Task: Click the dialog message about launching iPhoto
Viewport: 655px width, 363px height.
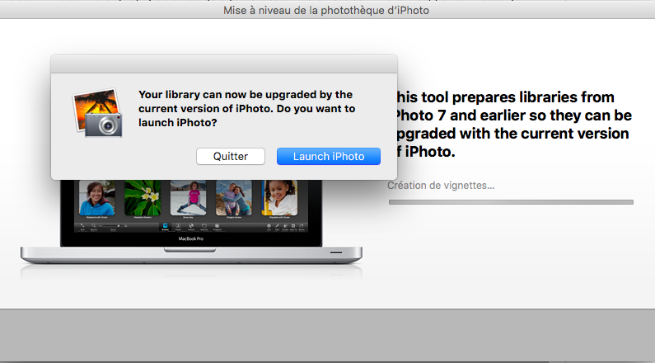Action: coord(246,108)
